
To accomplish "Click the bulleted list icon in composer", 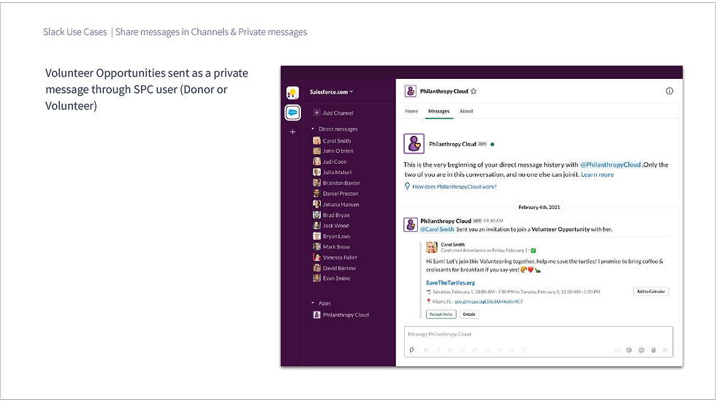I will point(499,350).
